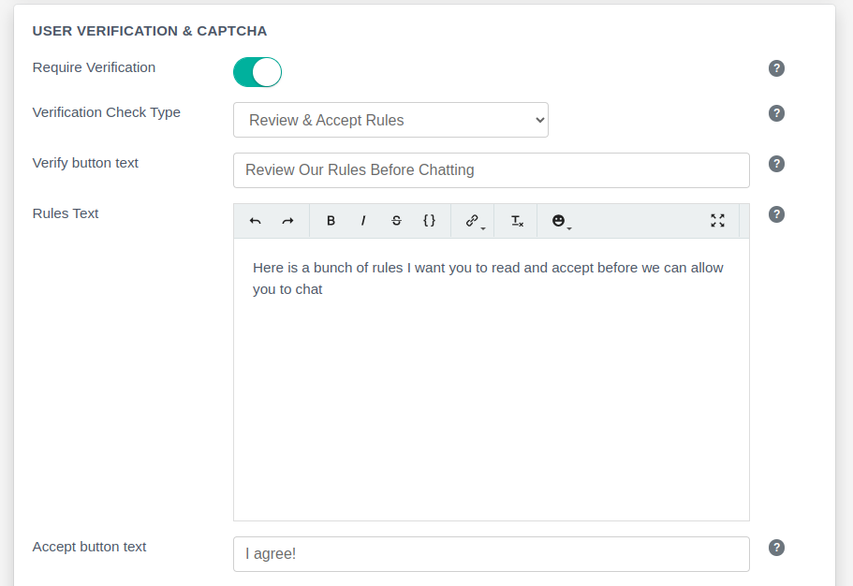The width and height of the screenshot is (853, 586).
Task: Disable the Require Verification switch
Action: [x=257, y=72]
